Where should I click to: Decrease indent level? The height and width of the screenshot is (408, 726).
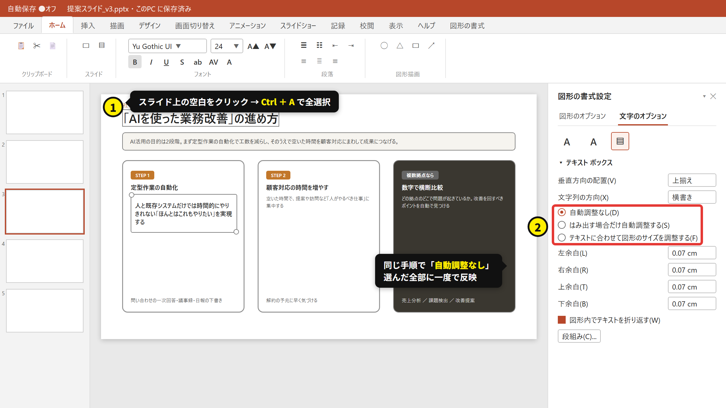335,46
